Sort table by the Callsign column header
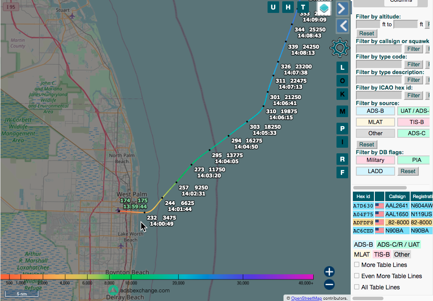This screenshot has height=301, width=433. coord(397,196)
